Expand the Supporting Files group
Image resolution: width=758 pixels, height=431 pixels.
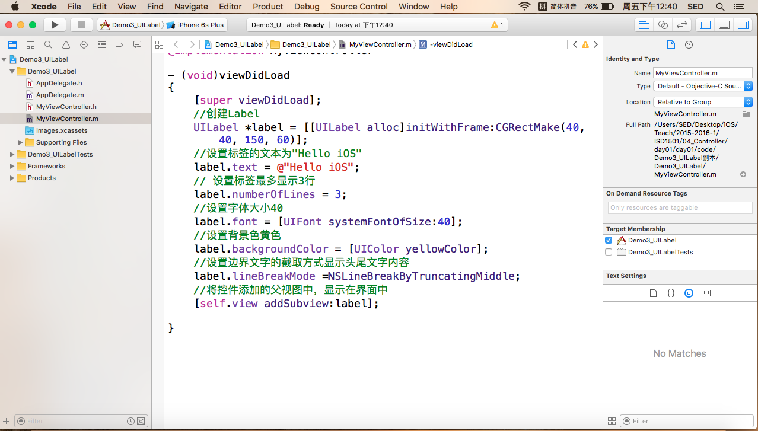tap(21, 142)
